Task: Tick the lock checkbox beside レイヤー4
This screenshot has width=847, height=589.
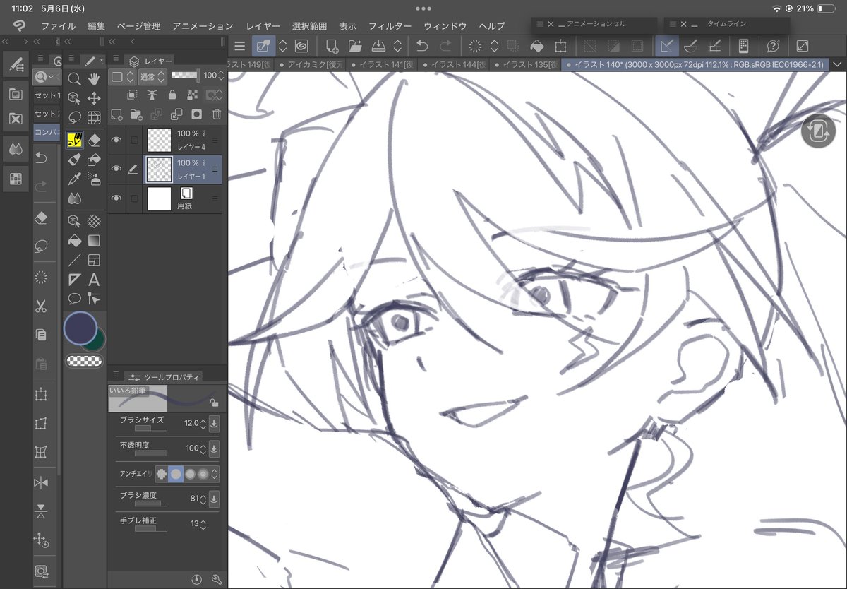Action: tap(134, 140)
